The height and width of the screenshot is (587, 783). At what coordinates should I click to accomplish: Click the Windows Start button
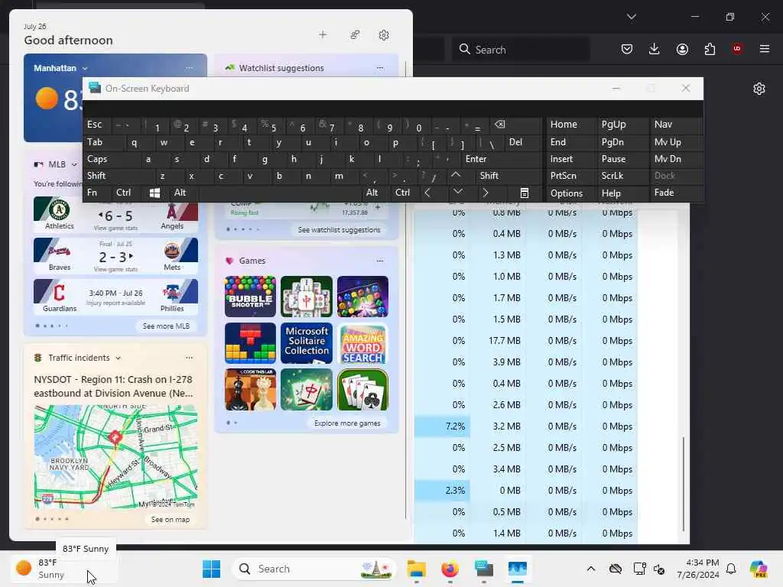coord(211,569)
